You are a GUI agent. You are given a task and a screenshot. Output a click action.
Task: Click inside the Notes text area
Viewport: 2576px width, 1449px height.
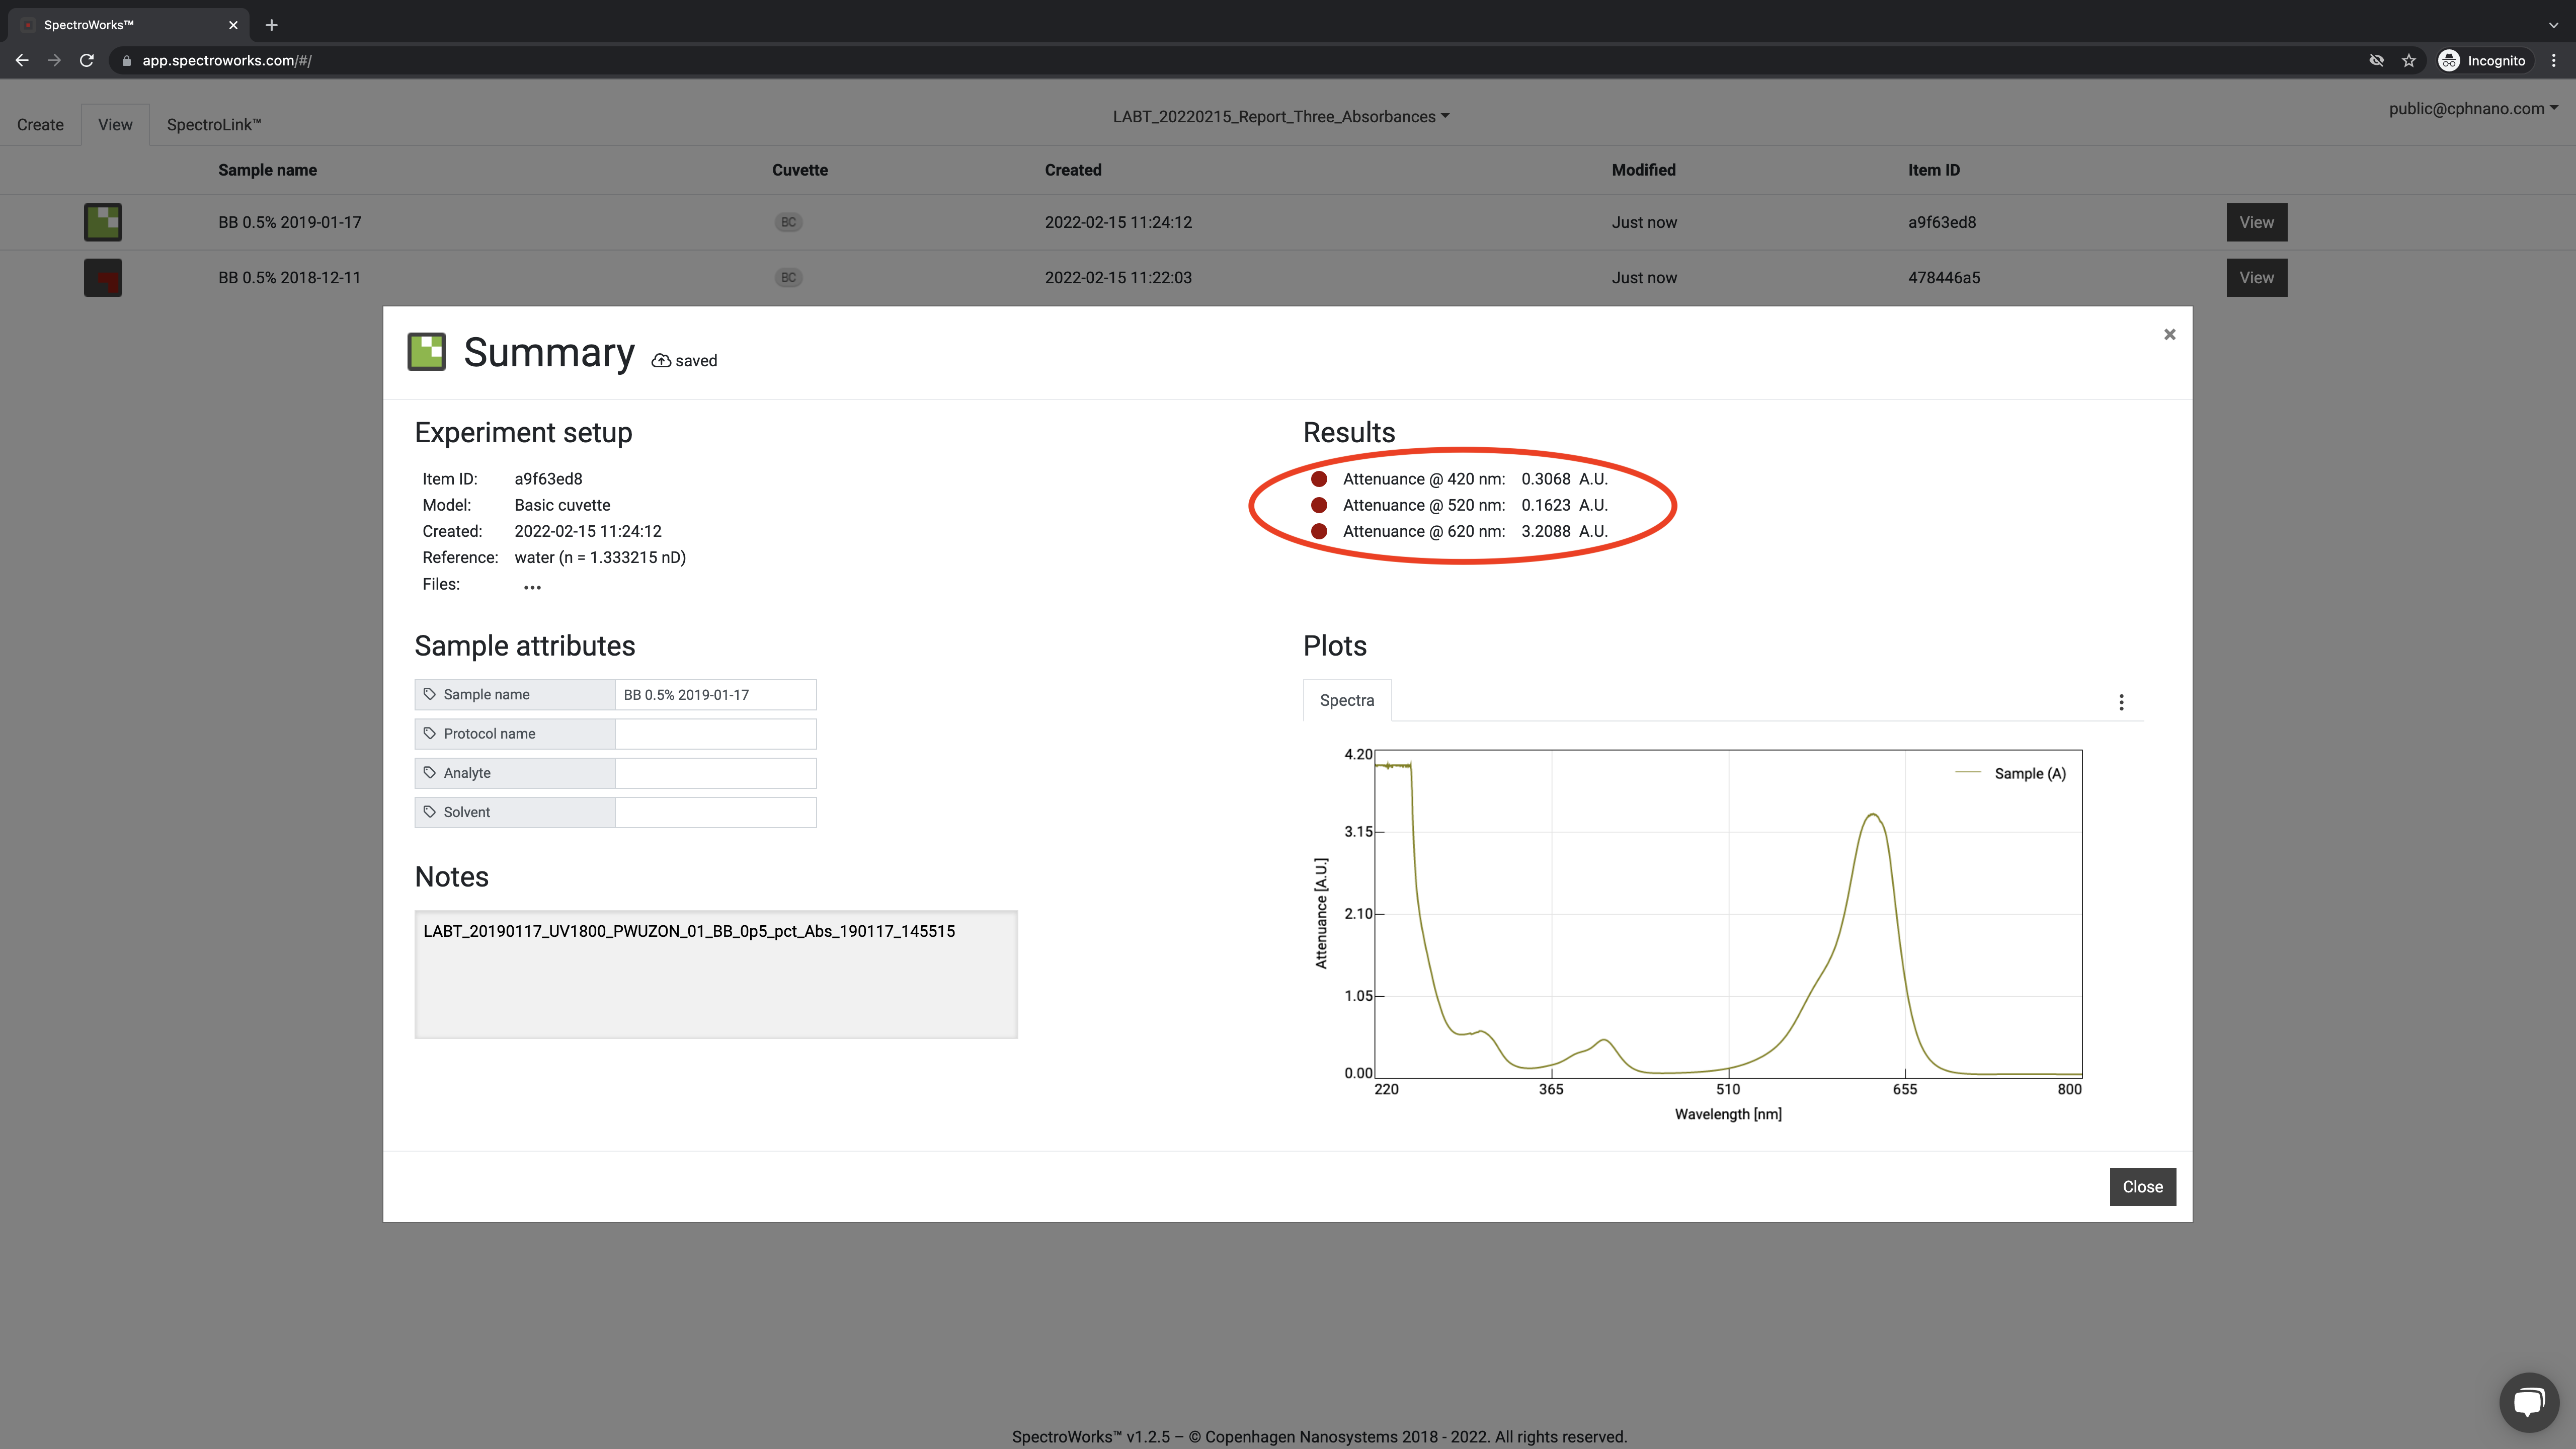coord(716,974)
